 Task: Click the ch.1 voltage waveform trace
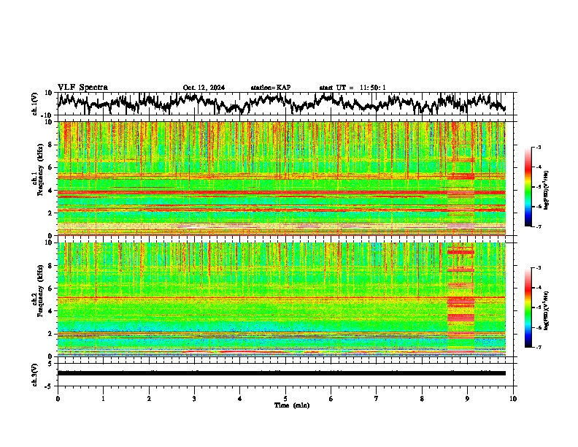(x=281, y=103)
